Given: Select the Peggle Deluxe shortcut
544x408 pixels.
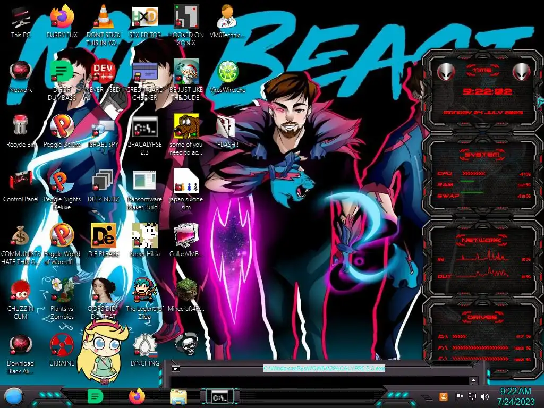Looking at the screenshot, I should click(62, 131).
